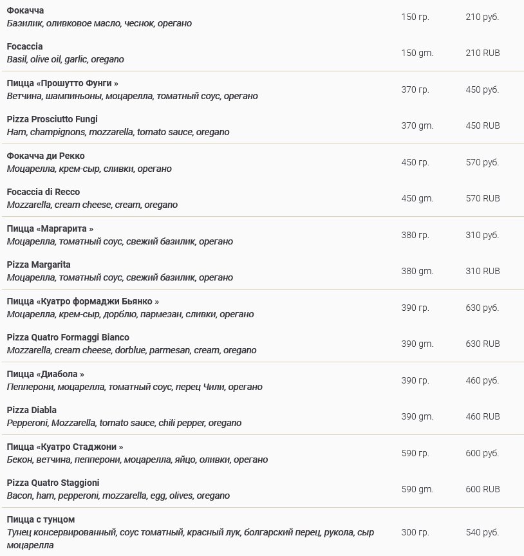Click the 590 гр. weight value
Viewport: 524px width, 556px height.
(x=415, y=453)
